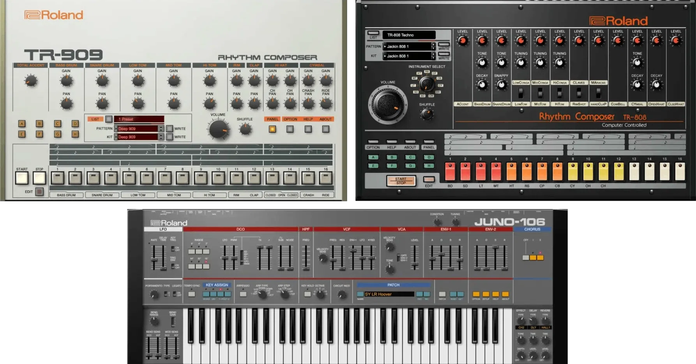696x364 pixels.
Task: Adjust the TR-909 Crash pan knob
Action: pos(308,104)
